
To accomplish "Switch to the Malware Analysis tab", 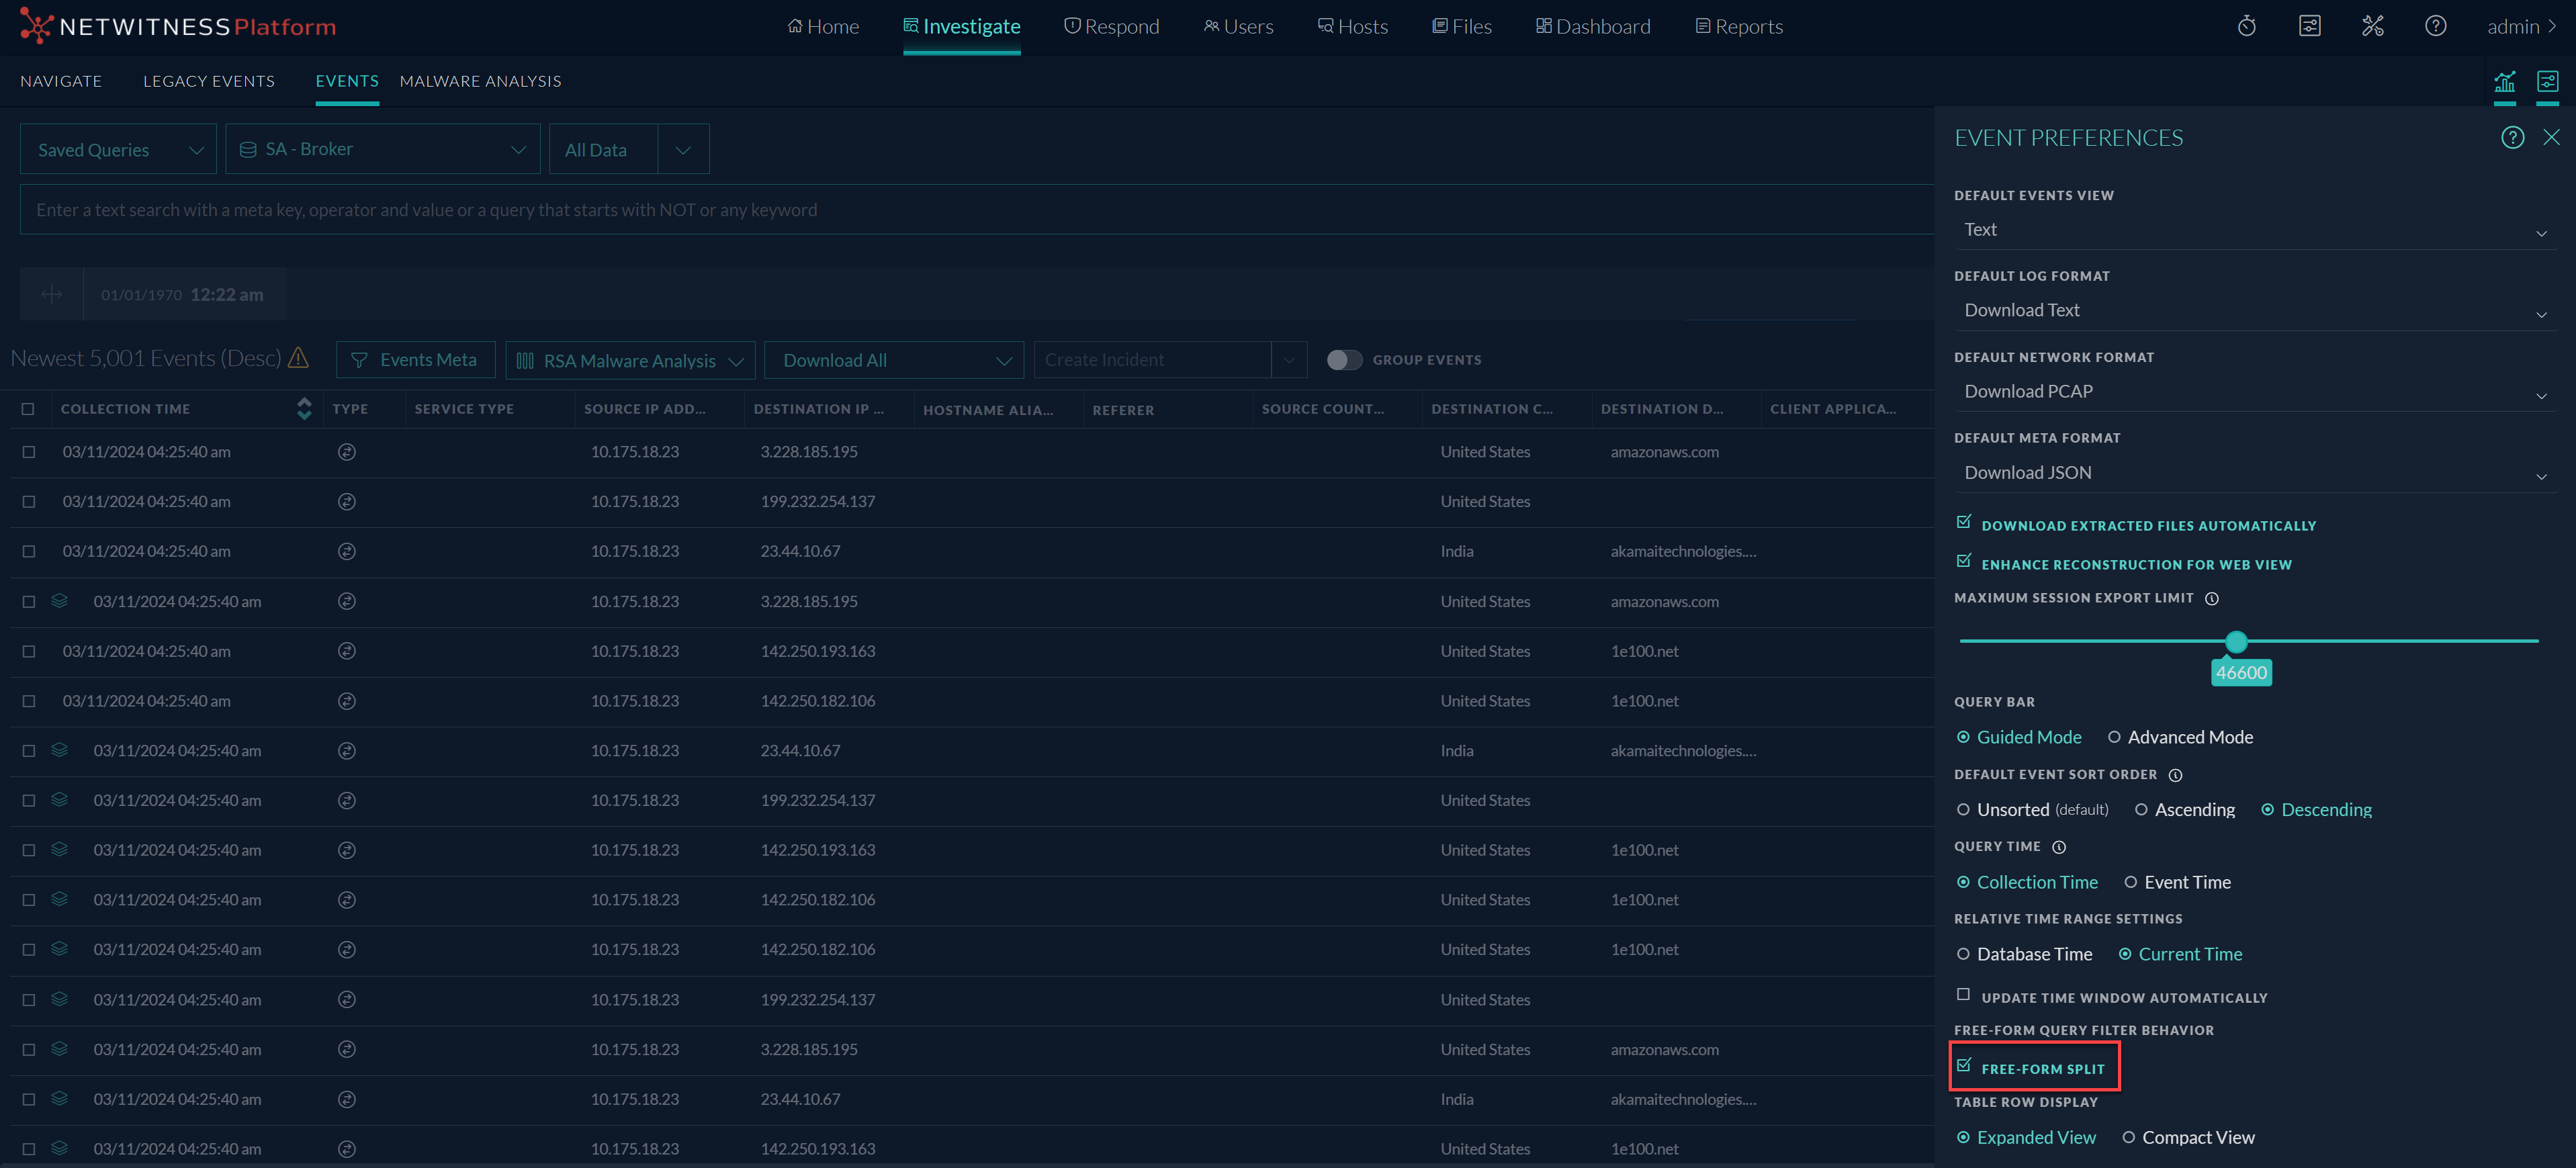I will 480,81.
